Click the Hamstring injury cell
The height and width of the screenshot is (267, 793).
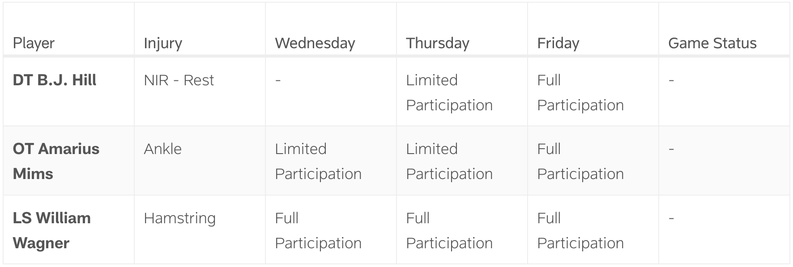[x=179, y=218]
